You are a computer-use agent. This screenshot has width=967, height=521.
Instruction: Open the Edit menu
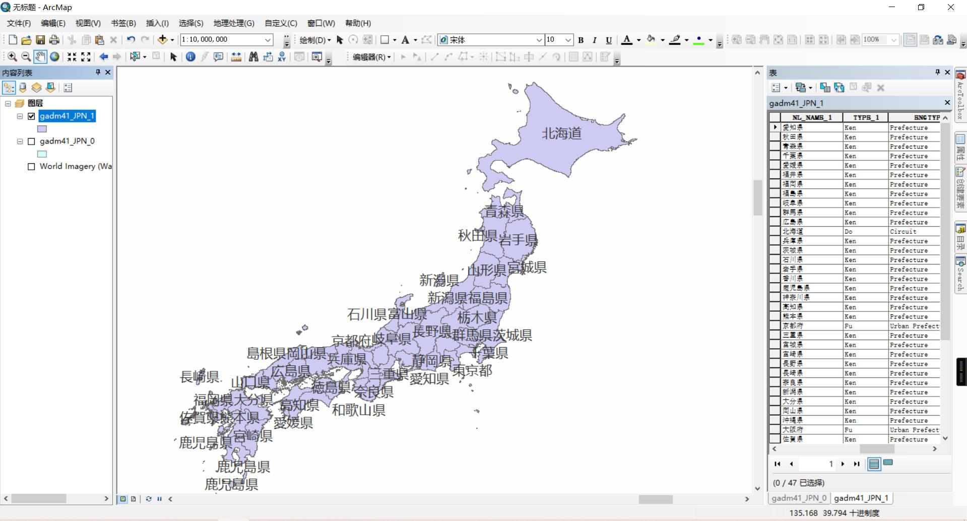(x=53, y=23)
